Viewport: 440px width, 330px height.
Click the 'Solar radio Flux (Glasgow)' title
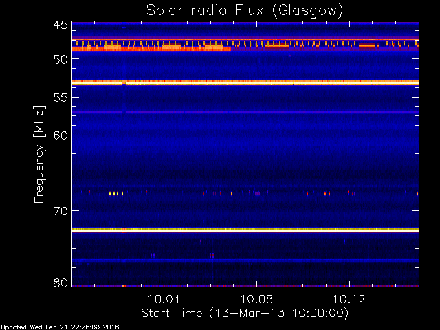click(x=245, y=11)
